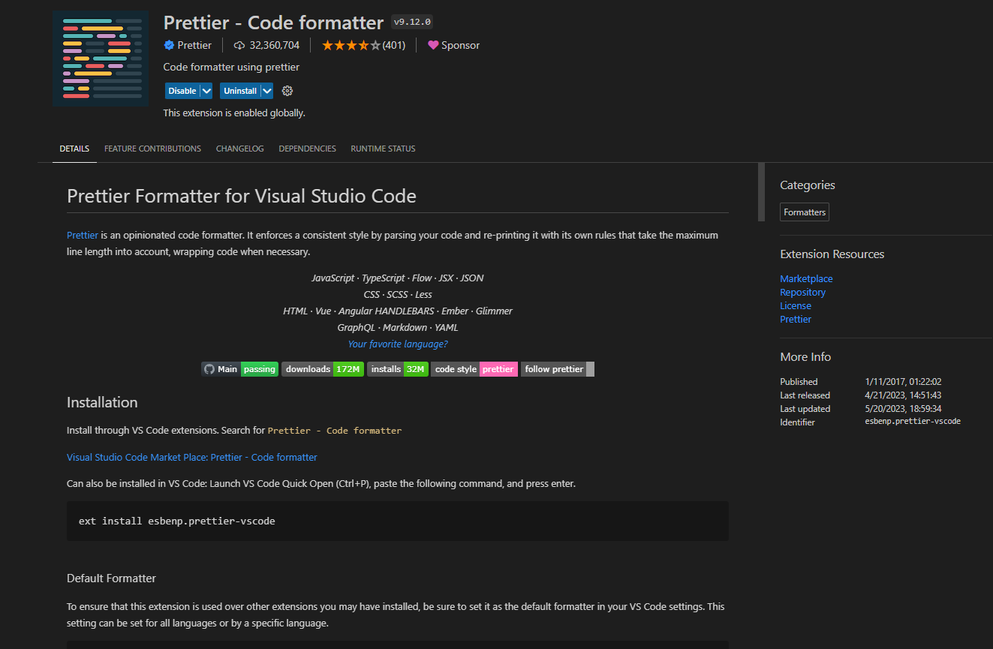This screenshot has height=649, width=993.
Task: Expand the Disable dropdown arrow
Action: point(206,91)
